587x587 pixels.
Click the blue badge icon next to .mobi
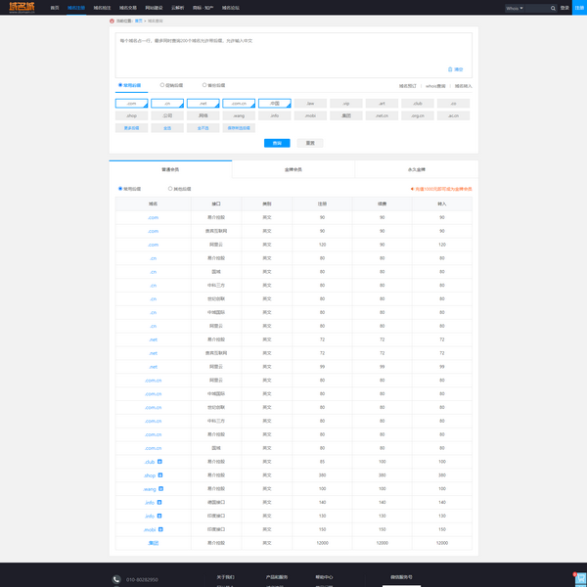pos(160,528)
